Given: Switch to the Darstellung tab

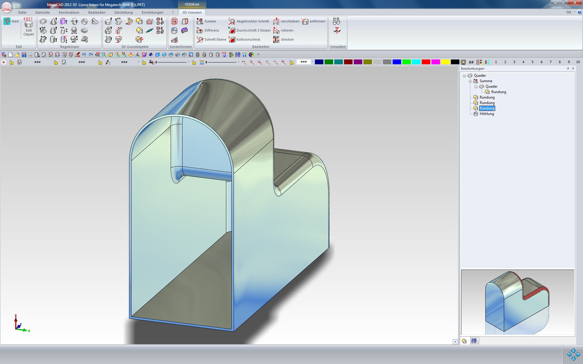Looking at the screenshot, I should click(x=123, y=12).
